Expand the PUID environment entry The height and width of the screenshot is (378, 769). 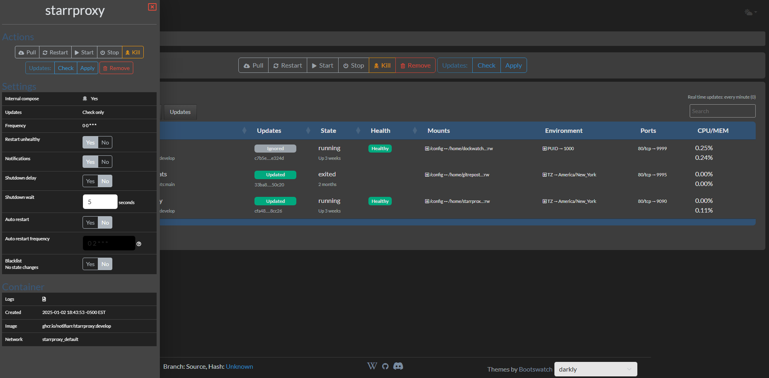pyautogui.click(x=544, y=149)
